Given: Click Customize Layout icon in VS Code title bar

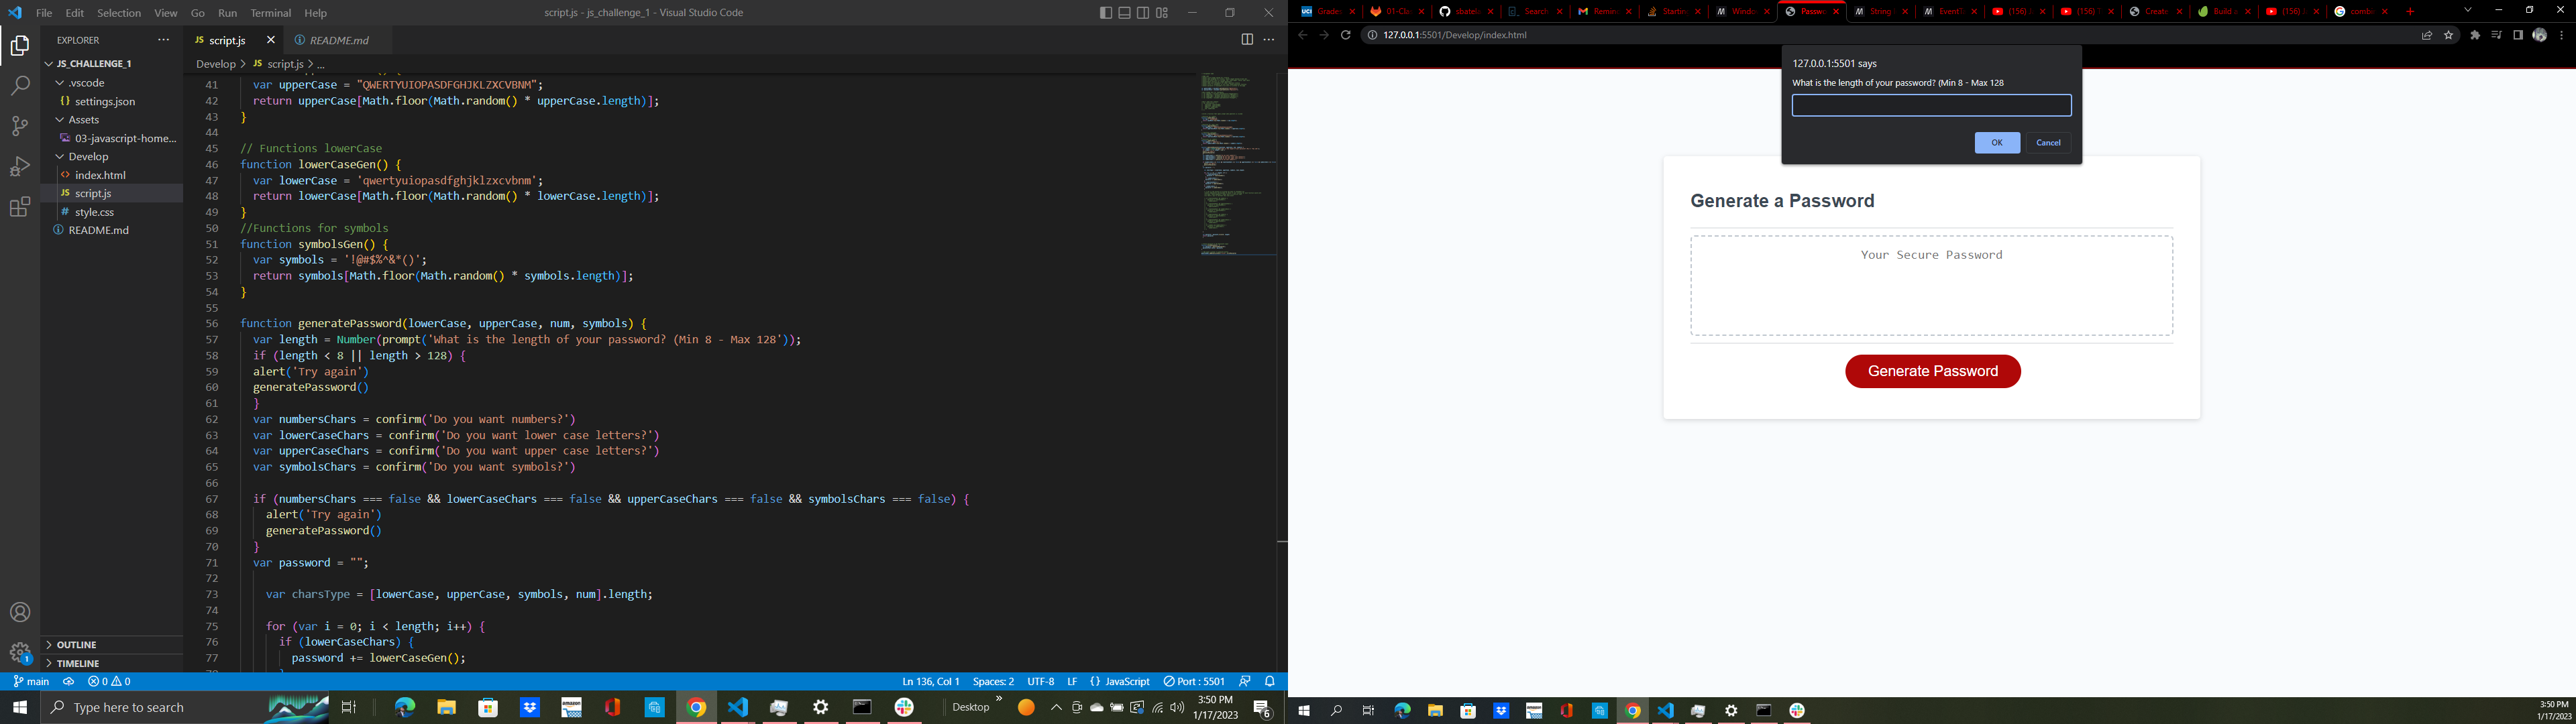Looking at the screenshot, I should (1162, 13).
